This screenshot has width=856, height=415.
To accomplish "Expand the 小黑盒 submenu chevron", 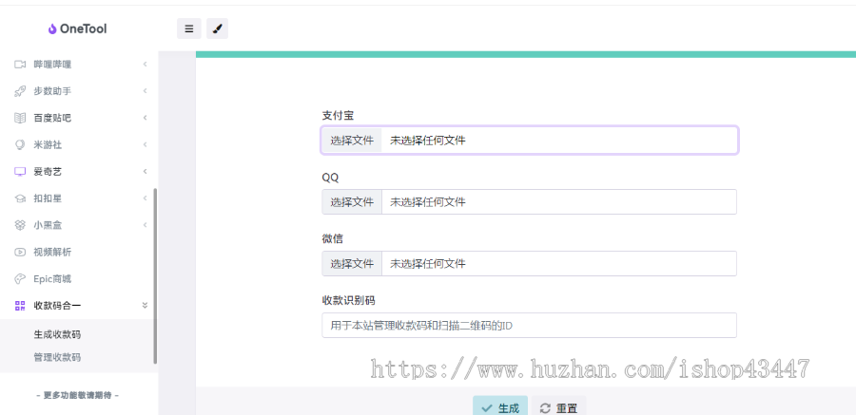I will click(x=145, y=225).
